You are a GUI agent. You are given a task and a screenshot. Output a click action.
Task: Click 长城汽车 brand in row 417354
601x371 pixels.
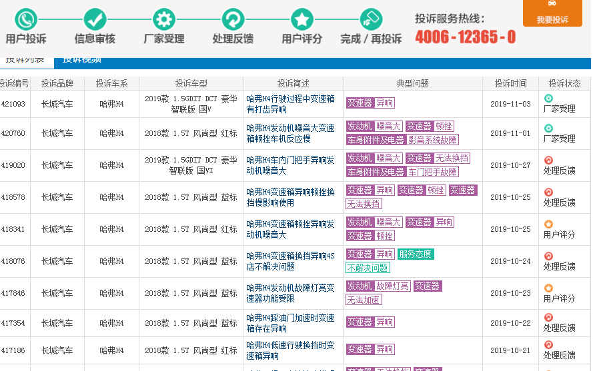click(x=57, y=323)
